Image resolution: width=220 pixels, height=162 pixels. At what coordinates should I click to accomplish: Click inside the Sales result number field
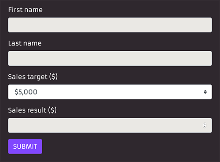click(x=110, y=125)
